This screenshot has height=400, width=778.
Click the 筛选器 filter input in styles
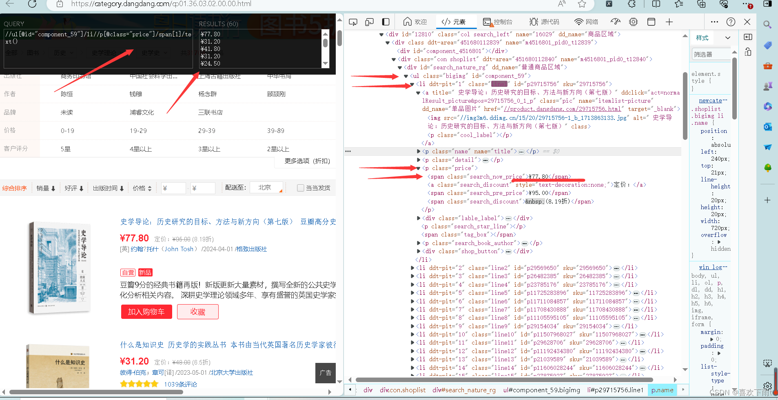pyautogui.click(x=711, y=54)
